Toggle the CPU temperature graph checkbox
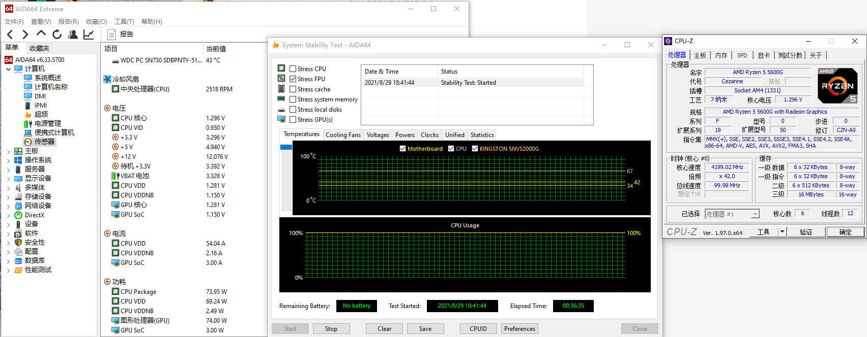This screenshot has height=337, width=867. point(451,149)
